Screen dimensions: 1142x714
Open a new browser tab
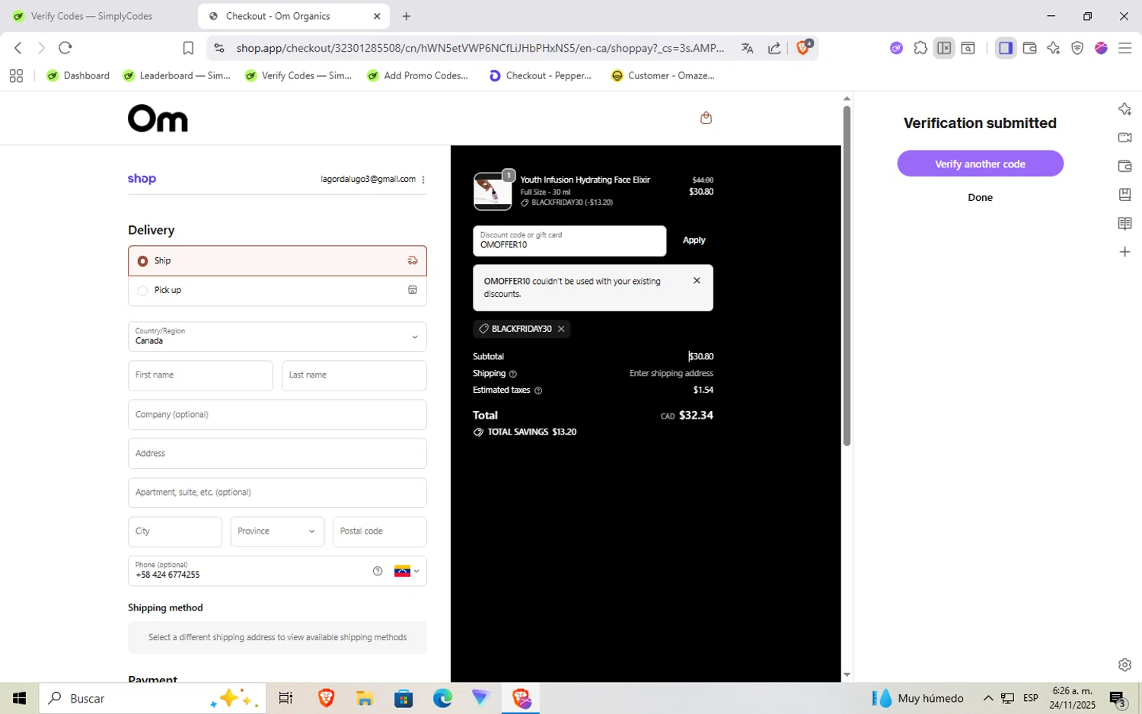(407, 16)
